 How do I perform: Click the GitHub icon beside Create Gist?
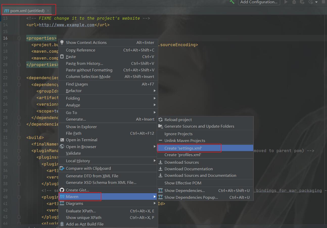point(62,190)
